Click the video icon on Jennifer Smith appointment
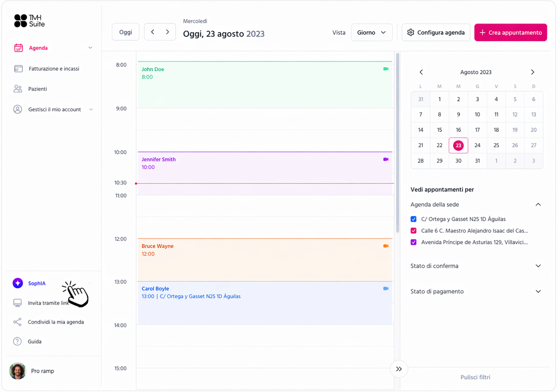The height and width of the screenshot is (392, 558). [386, 159]
